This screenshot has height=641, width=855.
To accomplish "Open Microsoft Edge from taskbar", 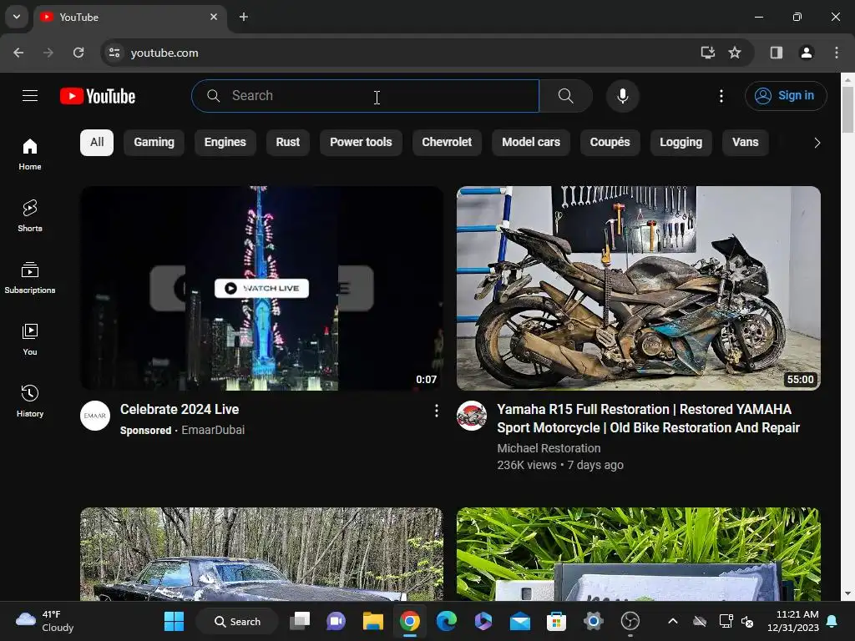I will pyautogui.click(x=447, y=621).
